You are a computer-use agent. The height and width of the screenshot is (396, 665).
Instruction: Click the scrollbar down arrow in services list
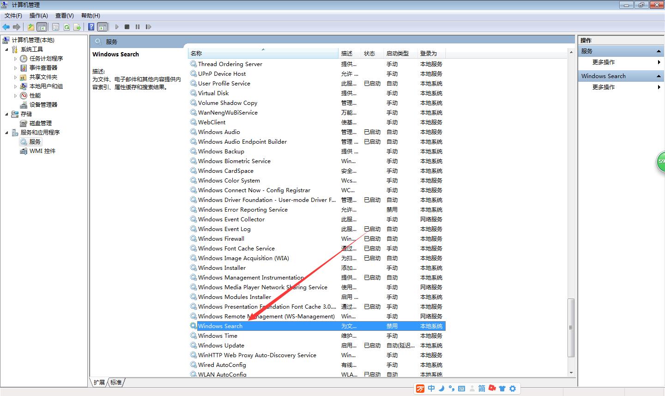pyautogui.click(x=571, y=372)
